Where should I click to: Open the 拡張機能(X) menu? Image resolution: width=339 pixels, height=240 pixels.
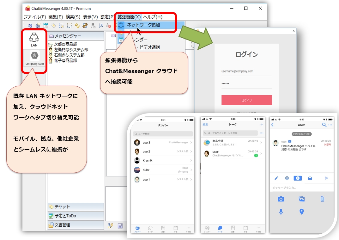(x=129, y=17)
